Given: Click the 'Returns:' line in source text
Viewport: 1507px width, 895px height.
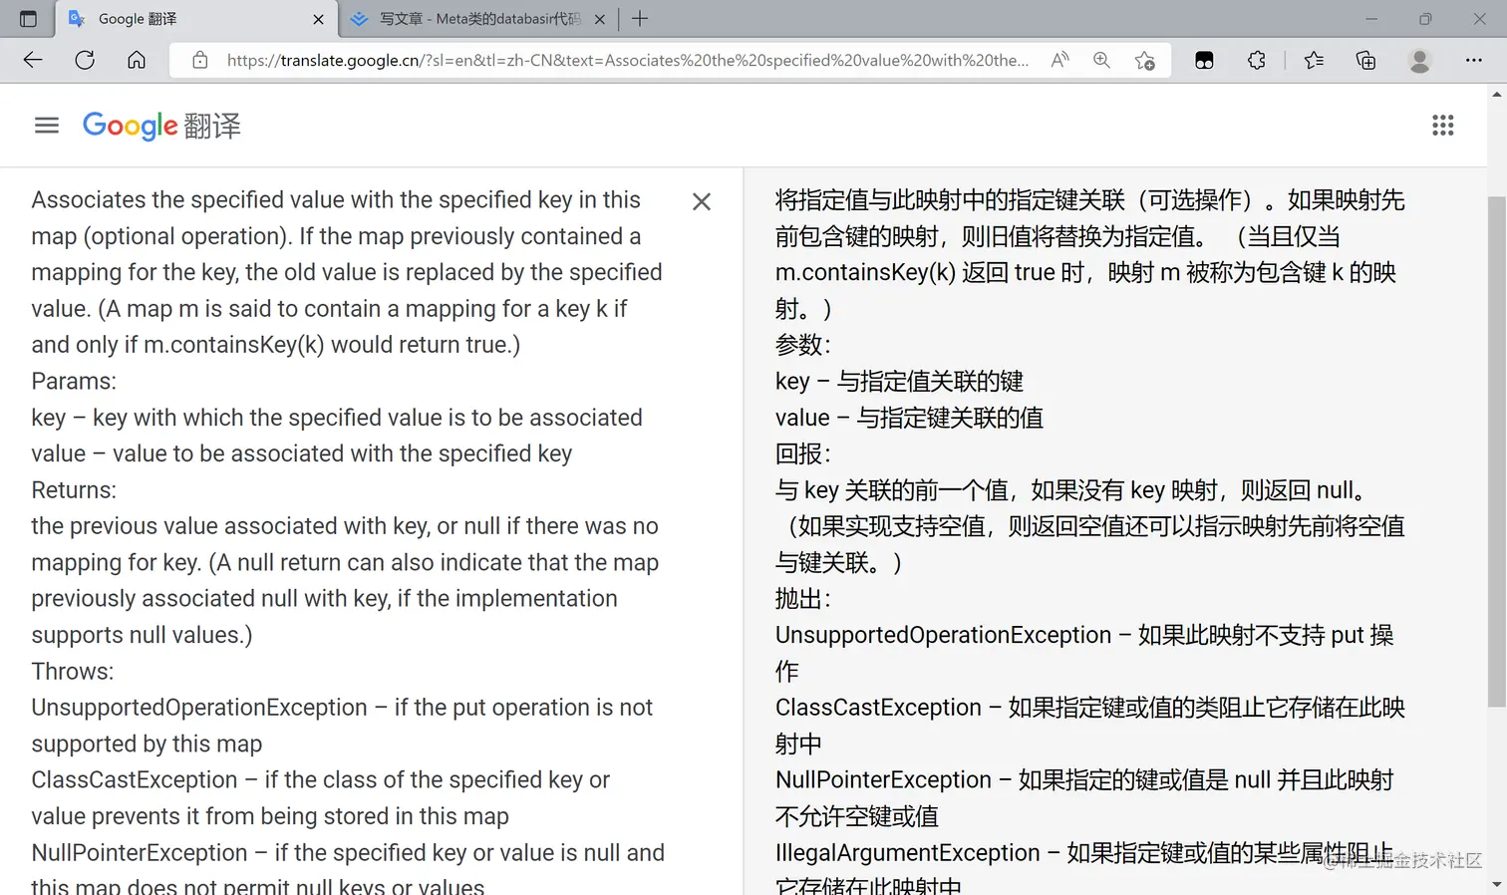Looking at the screenshot, I should [74, 489].
